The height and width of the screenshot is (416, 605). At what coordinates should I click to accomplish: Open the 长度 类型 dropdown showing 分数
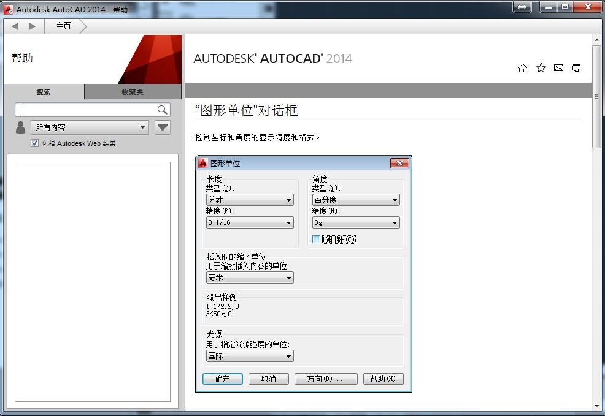coord(250,200)
